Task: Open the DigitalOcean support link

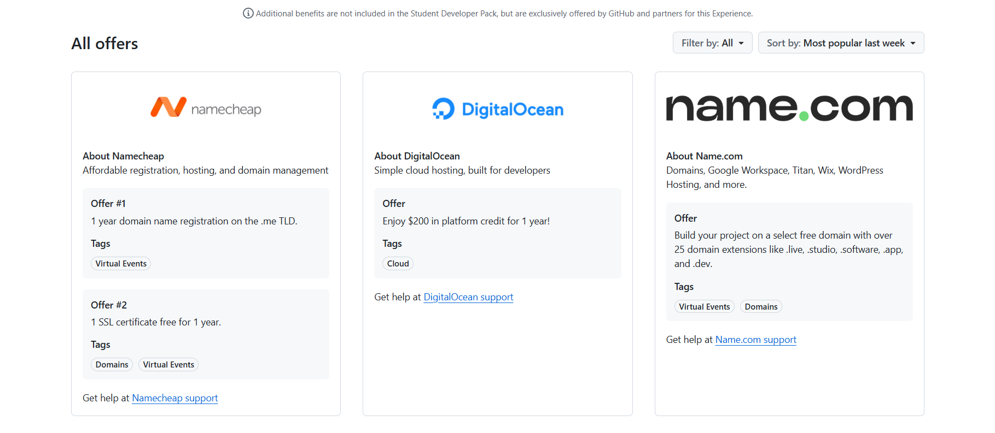Action: 468,297
